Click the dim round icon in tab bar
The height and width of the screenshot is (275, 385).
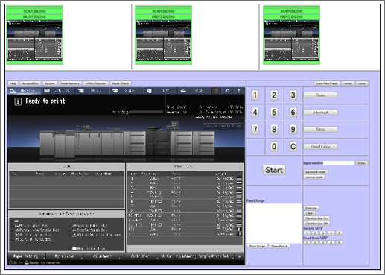point(216,91)
